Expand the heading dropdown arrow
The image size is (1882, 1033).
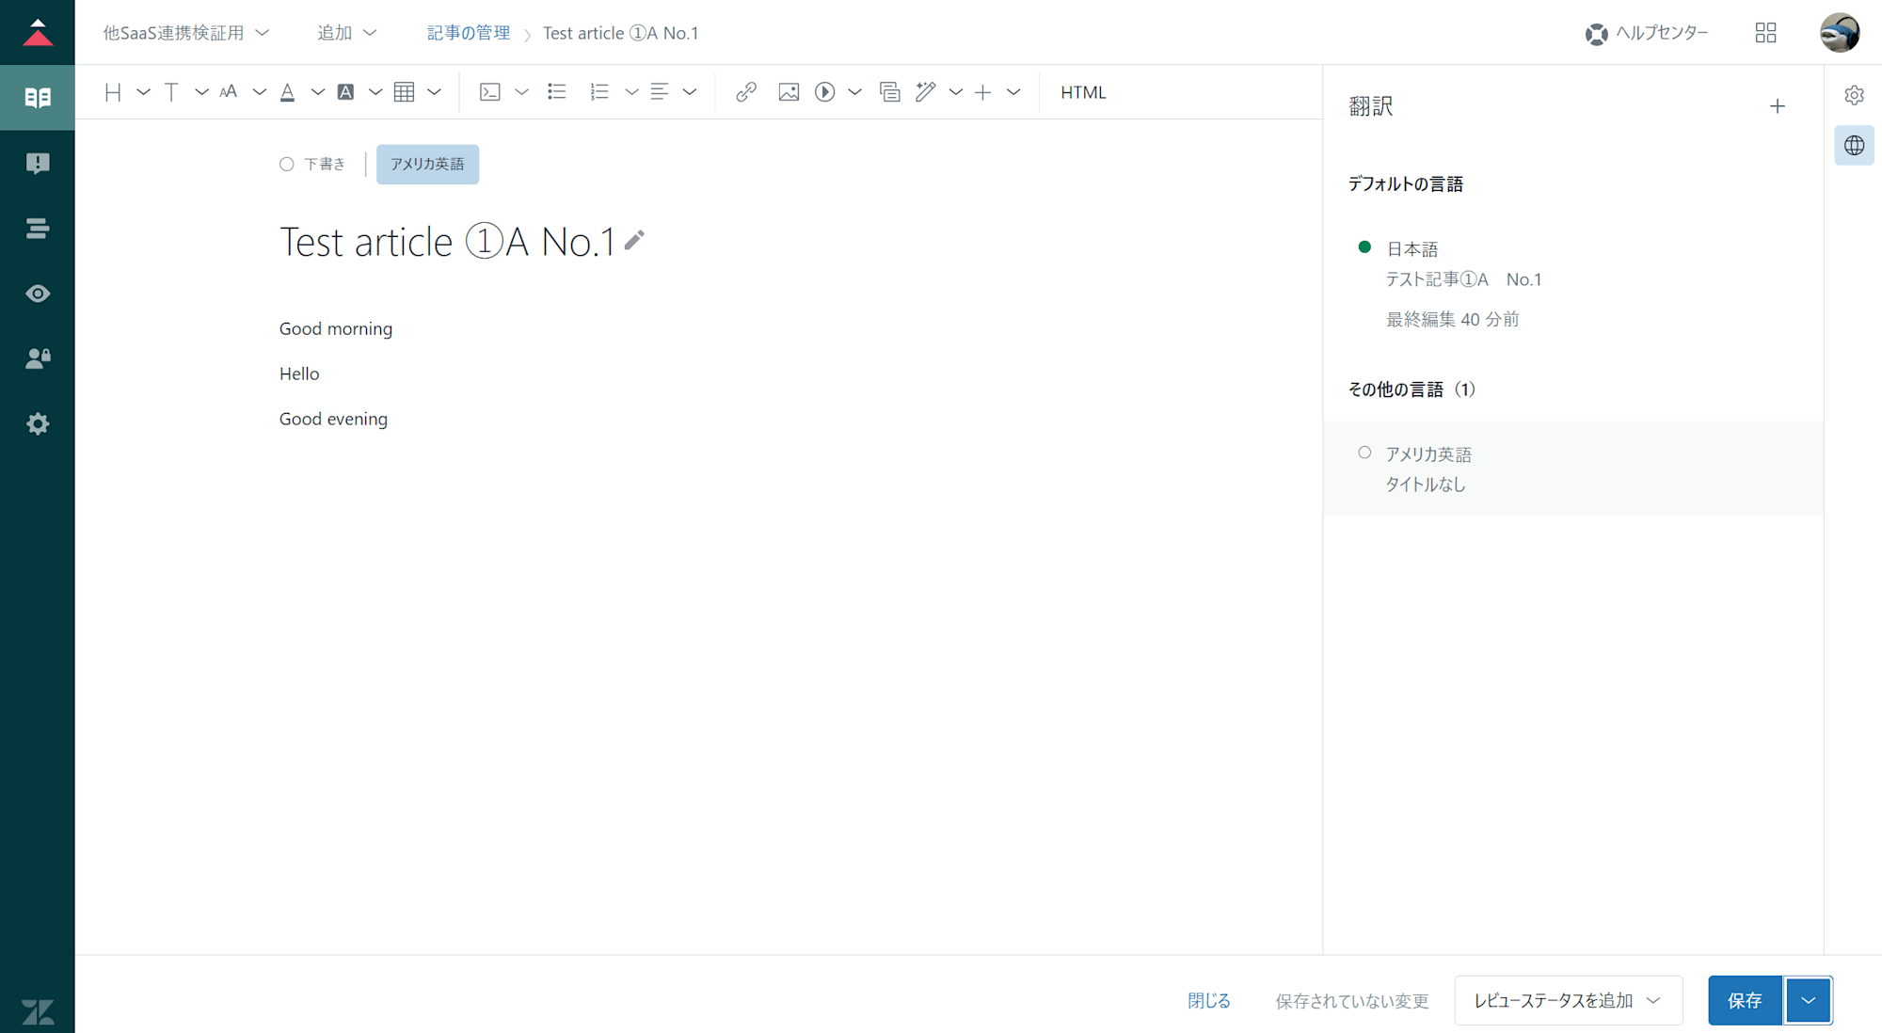pyautogui.click(x=143, y=92)
